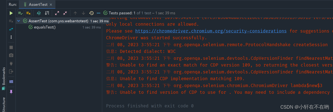Click the Stop process square icon
Screen dimensions: 333x112
11,47
